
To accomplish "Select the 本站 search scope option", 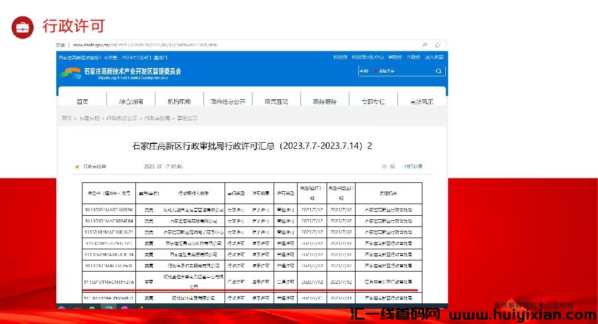I will pos(364,71).
